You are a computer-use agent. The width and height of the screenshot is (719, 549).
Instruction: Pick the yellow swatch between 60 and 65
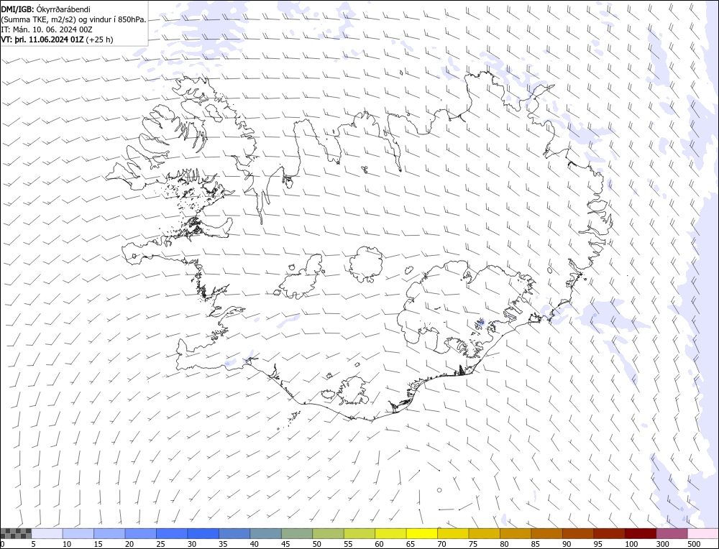pos(390,533)
